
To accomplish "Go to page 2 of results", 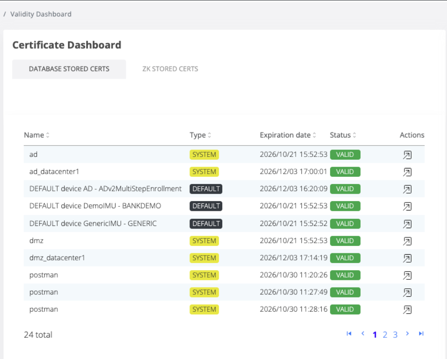I will click(385, 335).
